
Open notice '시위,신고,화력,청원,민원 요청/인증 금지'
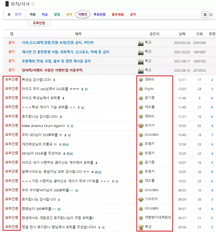(x=58, y=43)
